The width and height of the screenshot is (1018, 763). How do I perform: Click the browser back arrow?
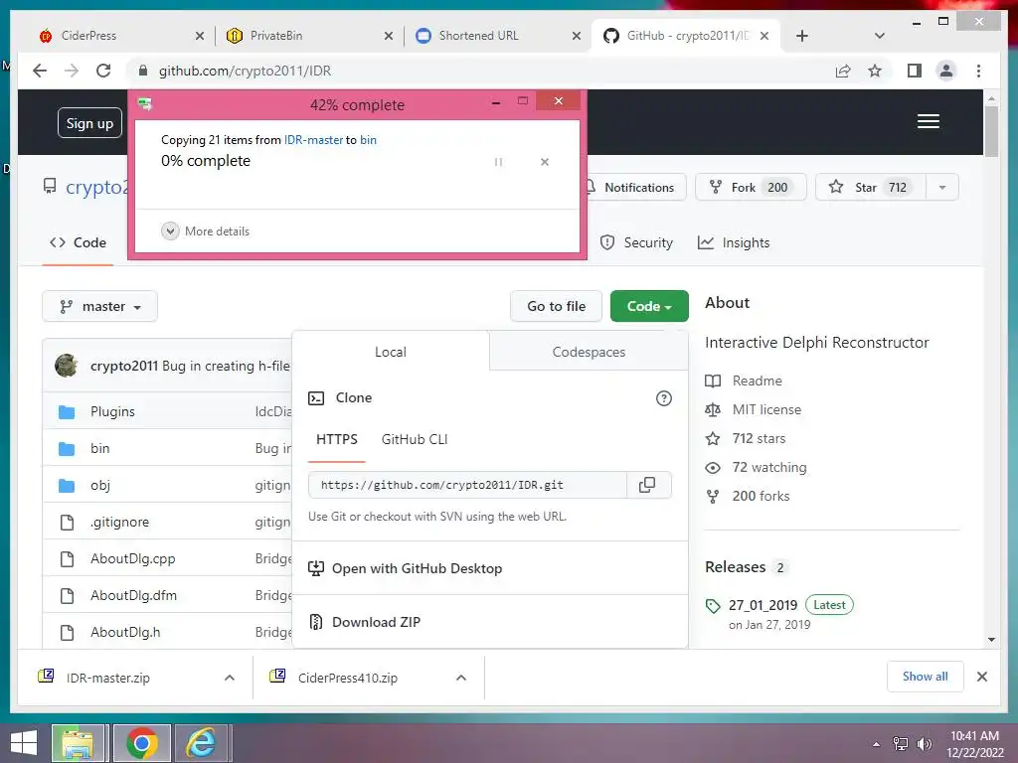point(40,71)
